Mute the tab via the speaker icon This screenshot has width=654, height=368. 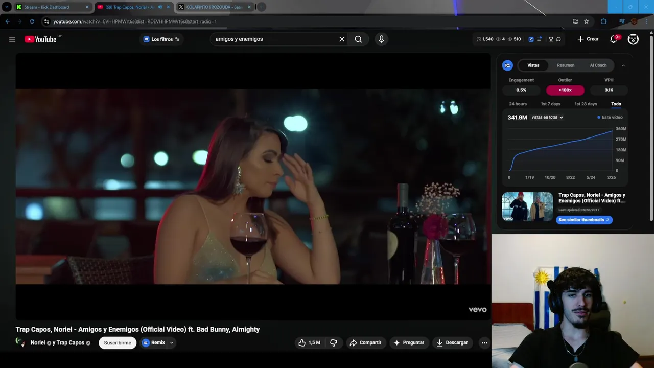click(160, 7)
